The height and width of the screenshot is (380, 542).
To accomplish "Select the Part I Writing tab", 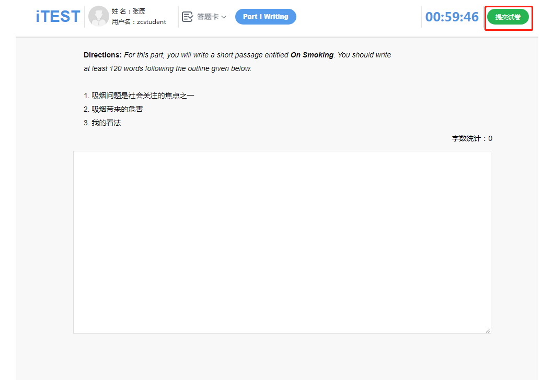I will (x=266, y=17).
